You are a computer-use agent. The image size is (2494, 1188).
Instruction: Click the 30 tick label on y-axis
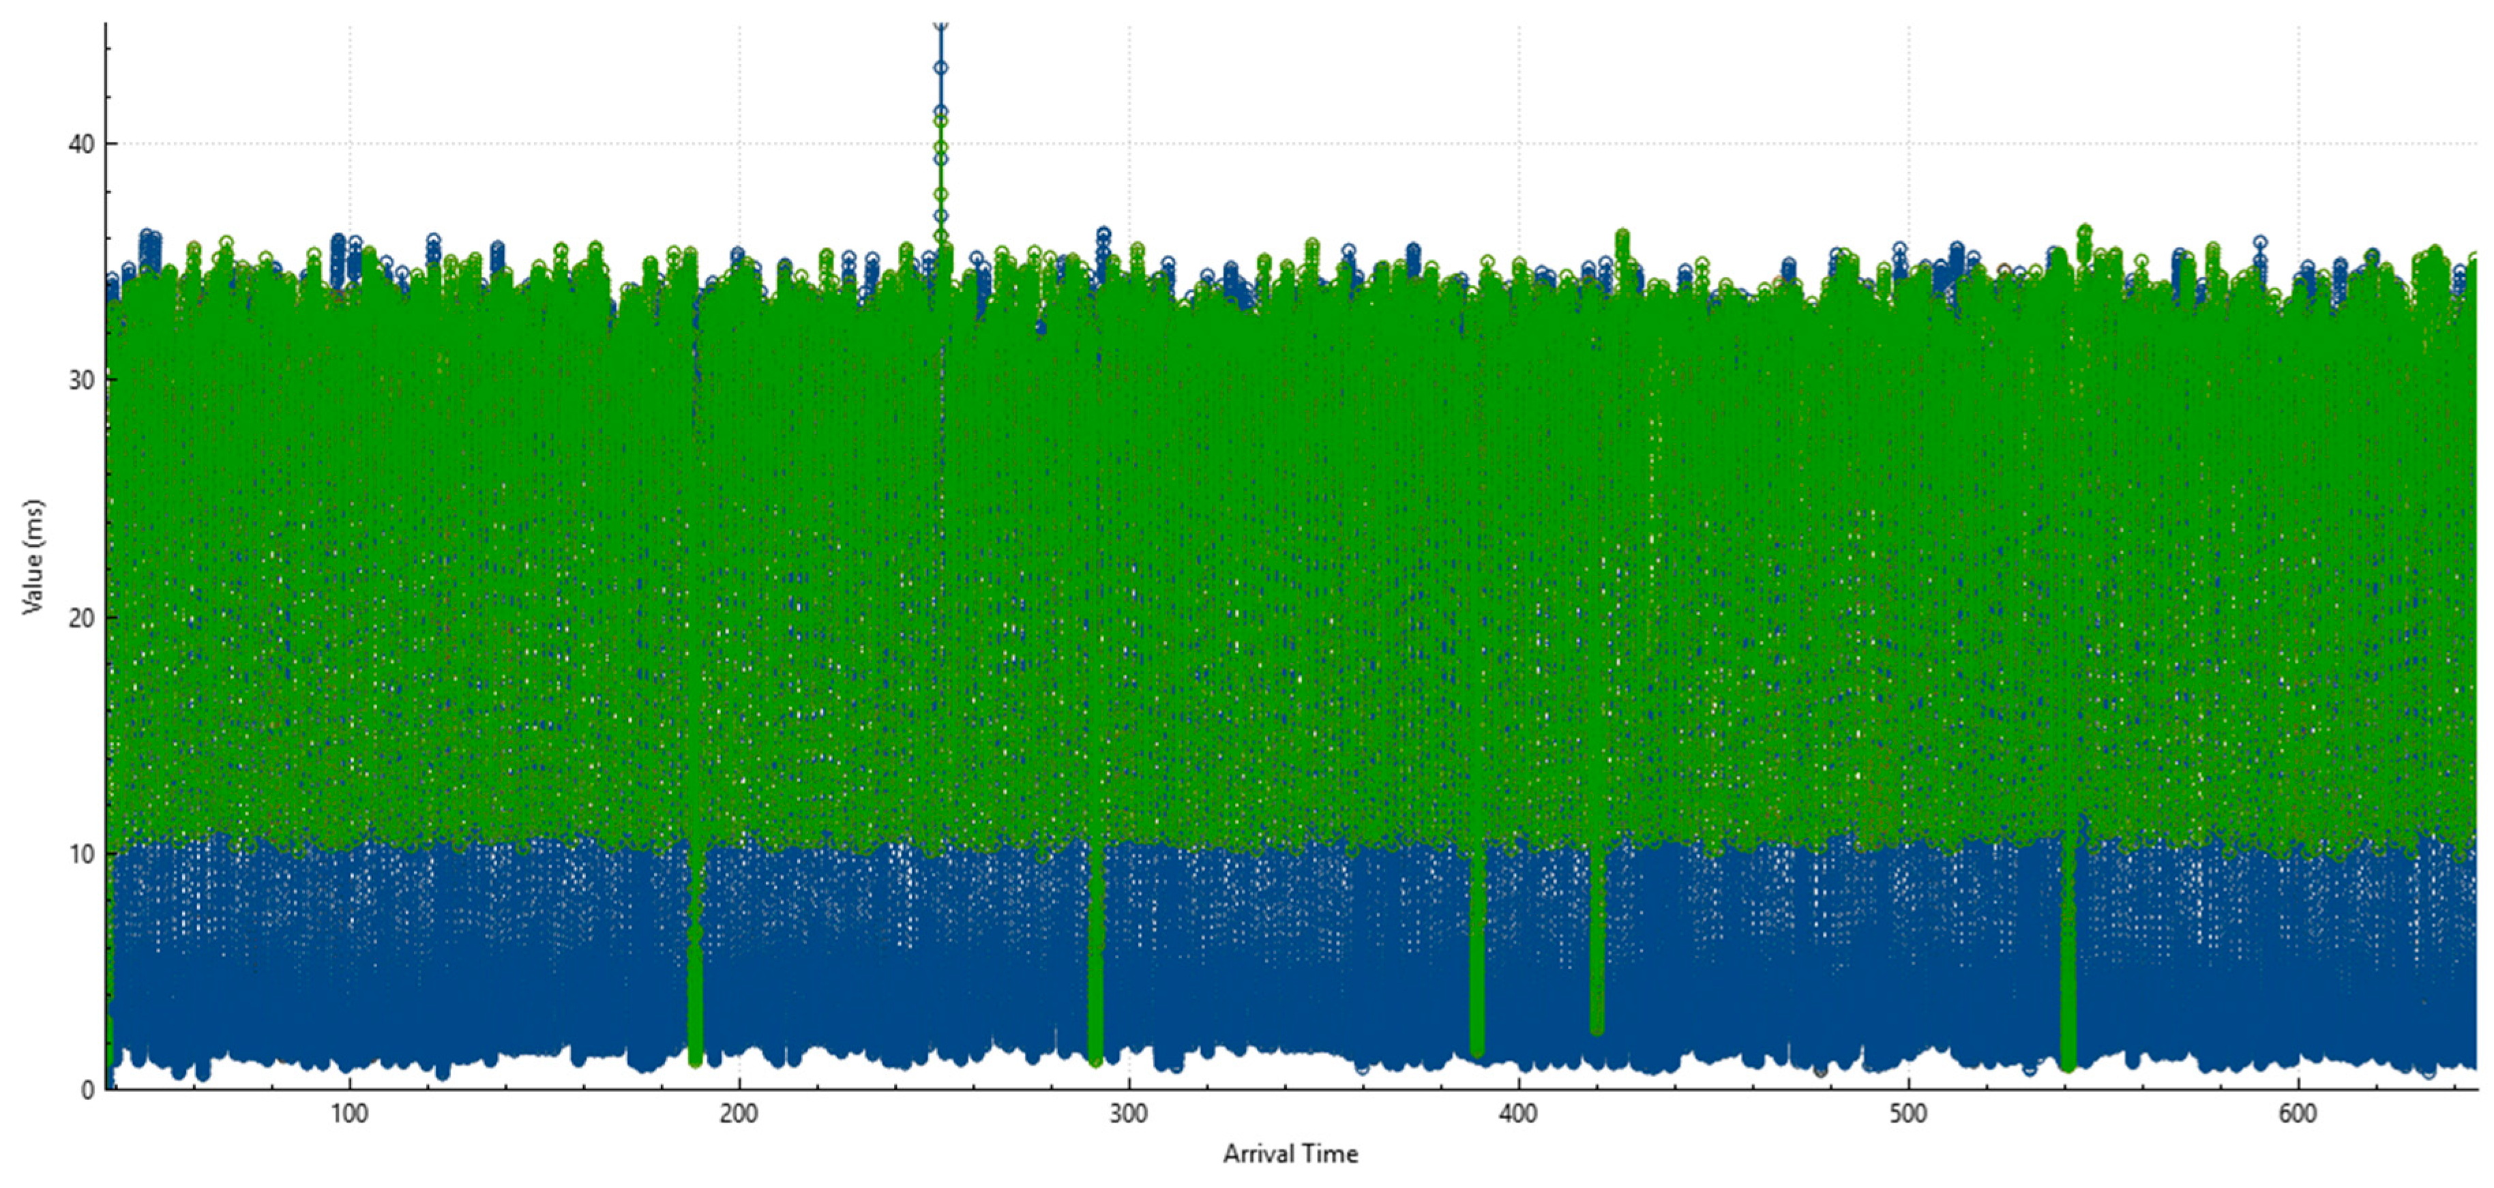click(x=83, y=380)
